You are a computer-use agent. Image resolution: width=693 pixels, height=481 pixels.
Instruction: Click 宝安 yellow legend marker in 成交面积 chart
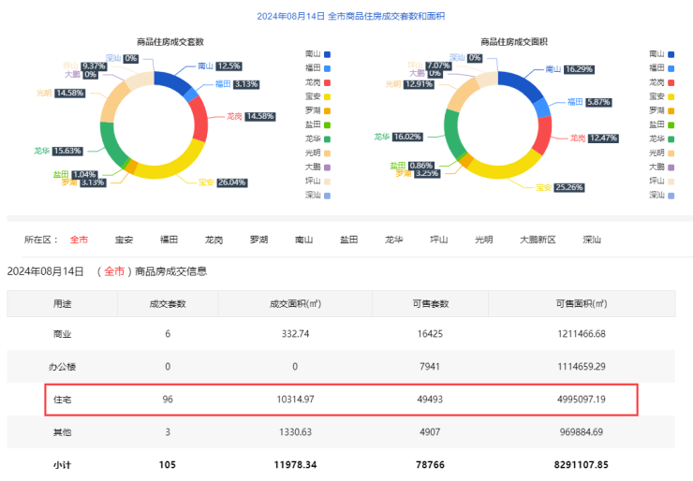click(671, 96)
